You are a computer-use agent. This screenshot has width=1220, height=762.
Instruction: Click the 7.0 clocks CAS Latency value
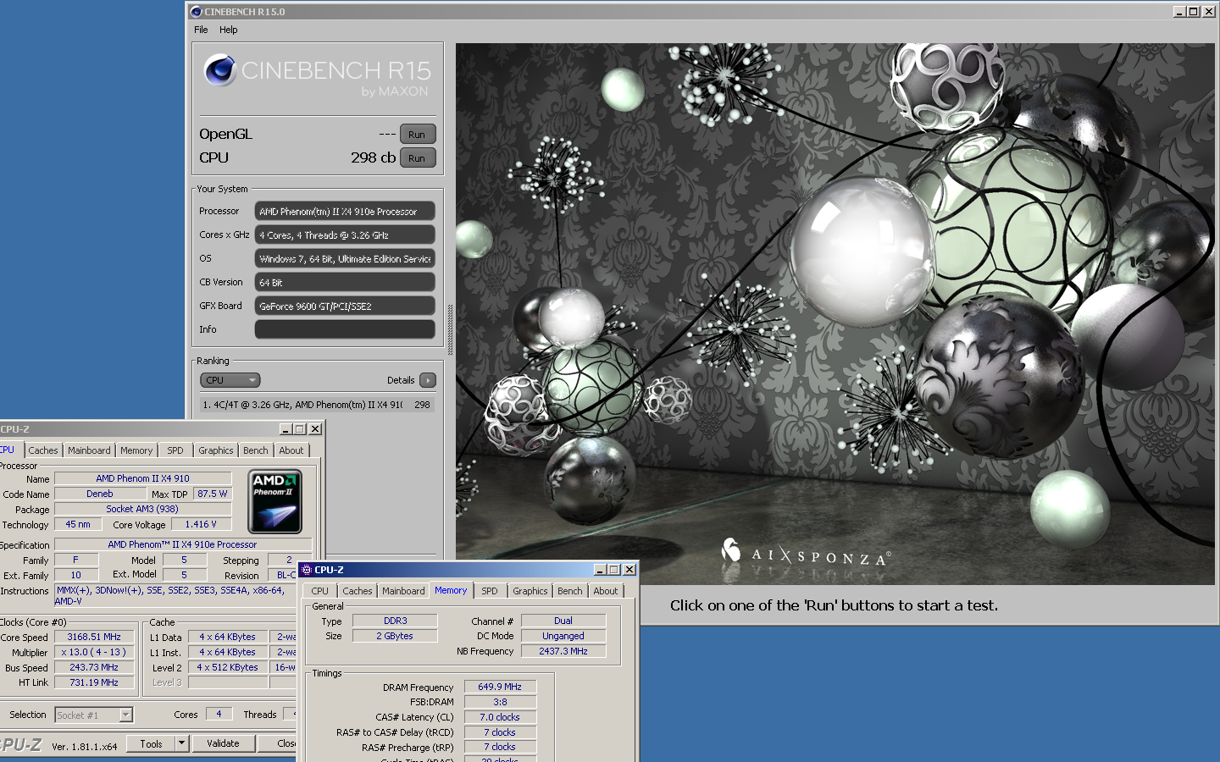(x=500, y=717)
